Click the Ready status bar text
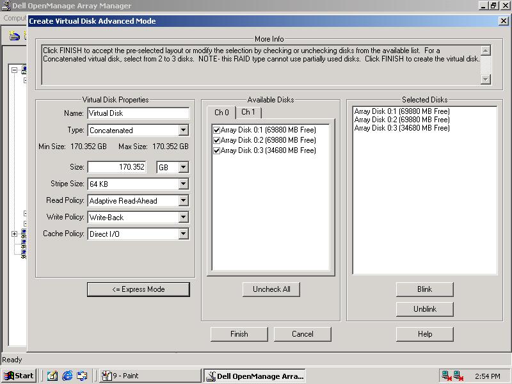Image resolution: width=512 pixels, height=384 pixels. pos(12,360)
